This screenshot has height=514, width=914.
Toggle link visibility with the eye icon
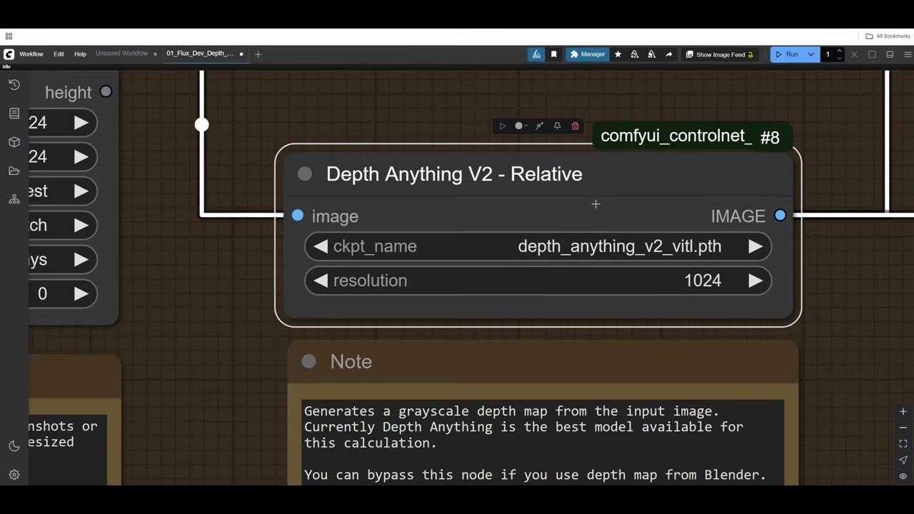(x=903, y=476)
